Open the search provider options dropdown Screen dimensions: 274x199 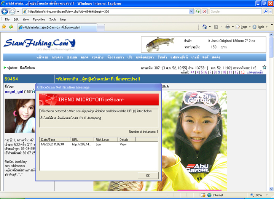[271, 11]
